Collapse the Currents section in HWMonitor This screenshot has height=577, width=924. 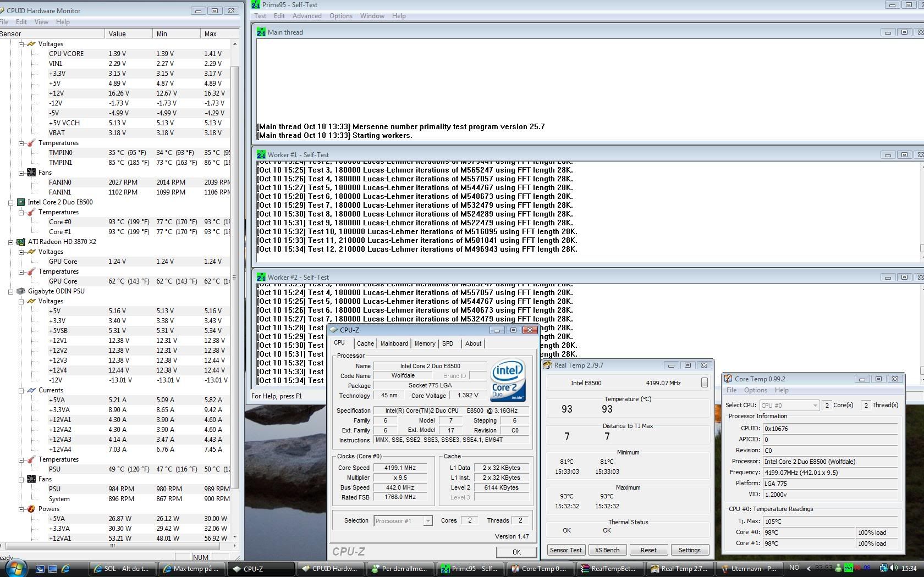pos(21,390)
